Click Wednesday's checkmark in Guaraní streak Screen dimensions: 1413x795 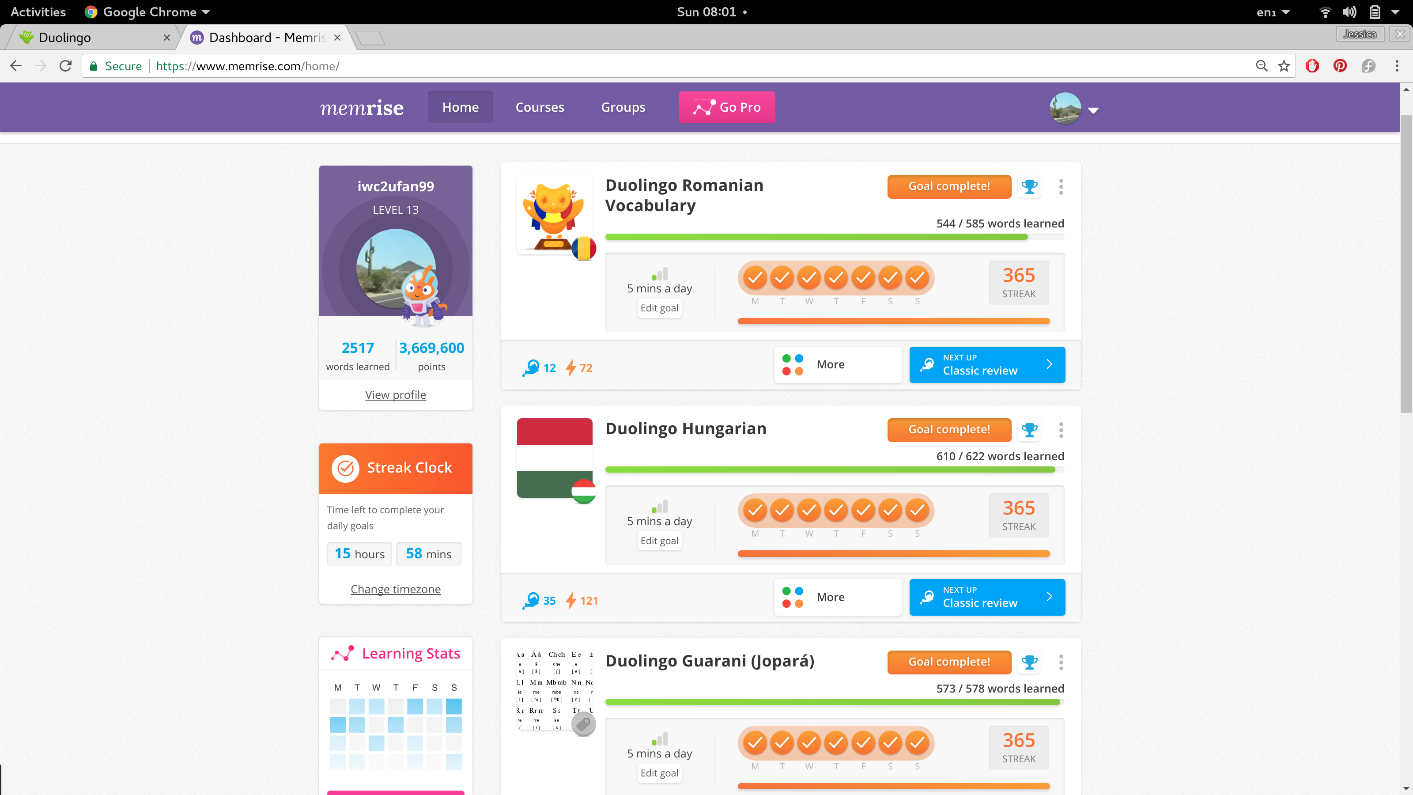809,743
